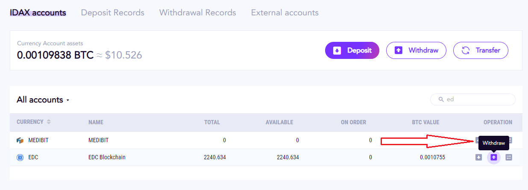The height and width of the screenshot is (190, 528).
Task: Click the Transfer button
Action: pyautogui.click(x=481, y=50)
